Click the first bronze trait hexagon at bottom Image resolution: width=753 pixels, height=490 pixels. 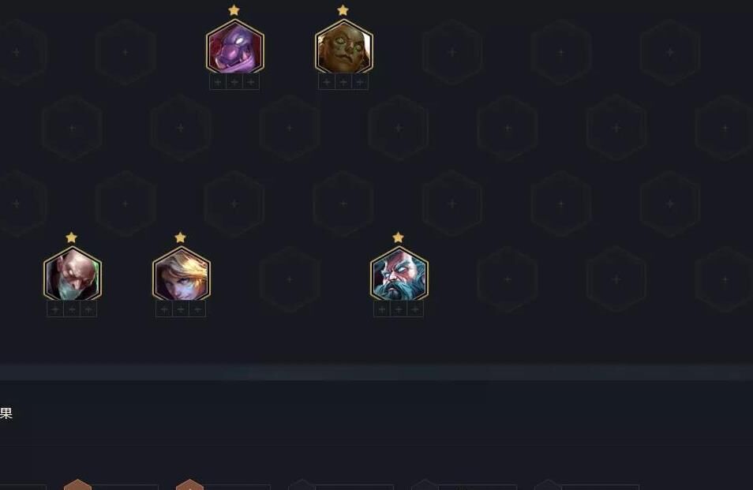pyautogui.click(x=78, y=484)
